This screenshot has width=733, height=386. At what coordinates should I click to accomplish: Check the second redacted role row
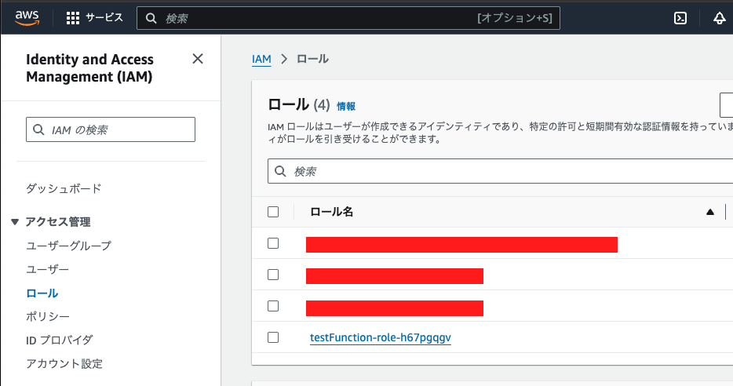click(273, 275)
